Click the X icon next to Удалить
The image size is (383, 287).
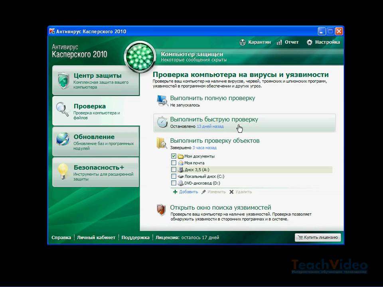pos(231,192)
